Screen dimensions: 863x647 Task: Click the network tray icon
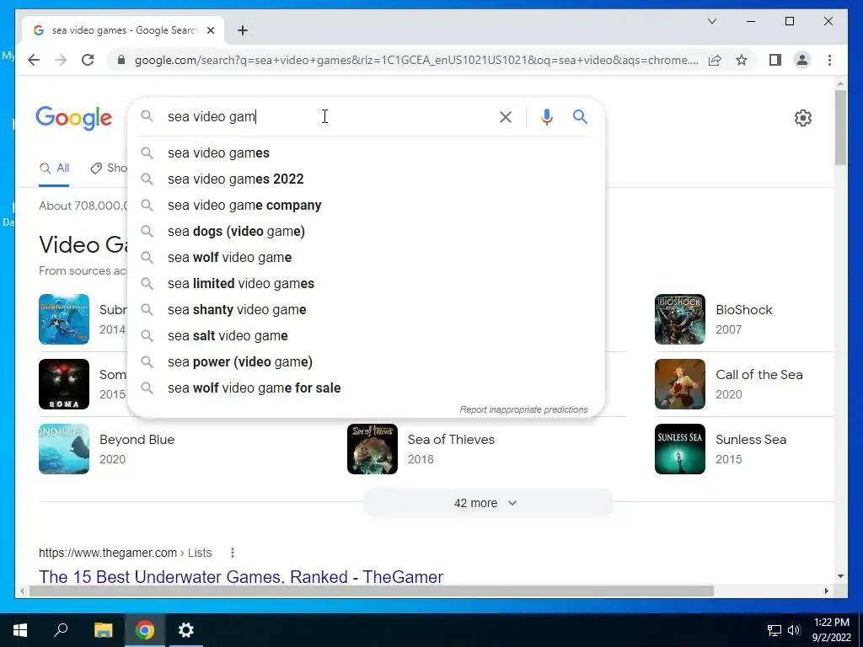[775, 630]
